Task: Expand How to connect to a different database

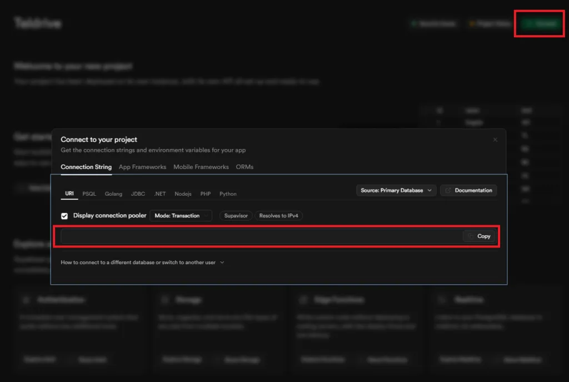Action: click(x=142, y=262)
